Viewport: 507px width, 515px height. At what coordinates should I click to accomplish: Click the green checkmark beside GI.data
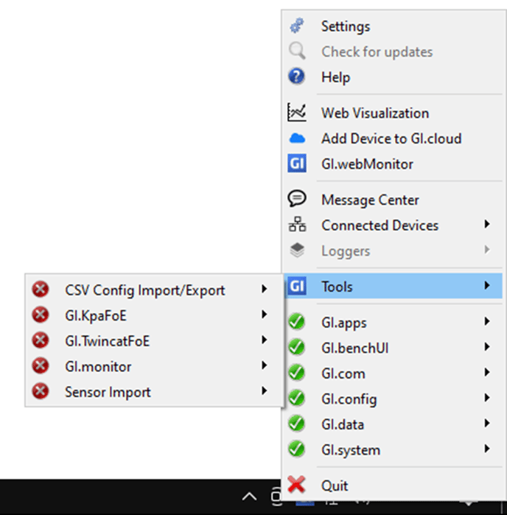click(x=296, y=424)
